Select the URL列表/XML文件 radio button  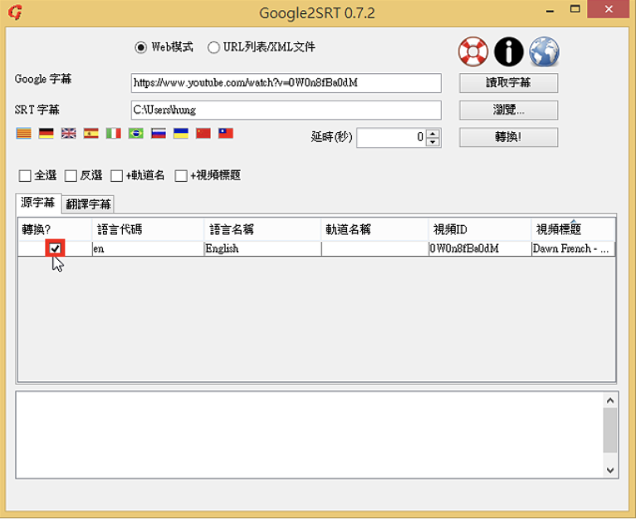(213, 47)
